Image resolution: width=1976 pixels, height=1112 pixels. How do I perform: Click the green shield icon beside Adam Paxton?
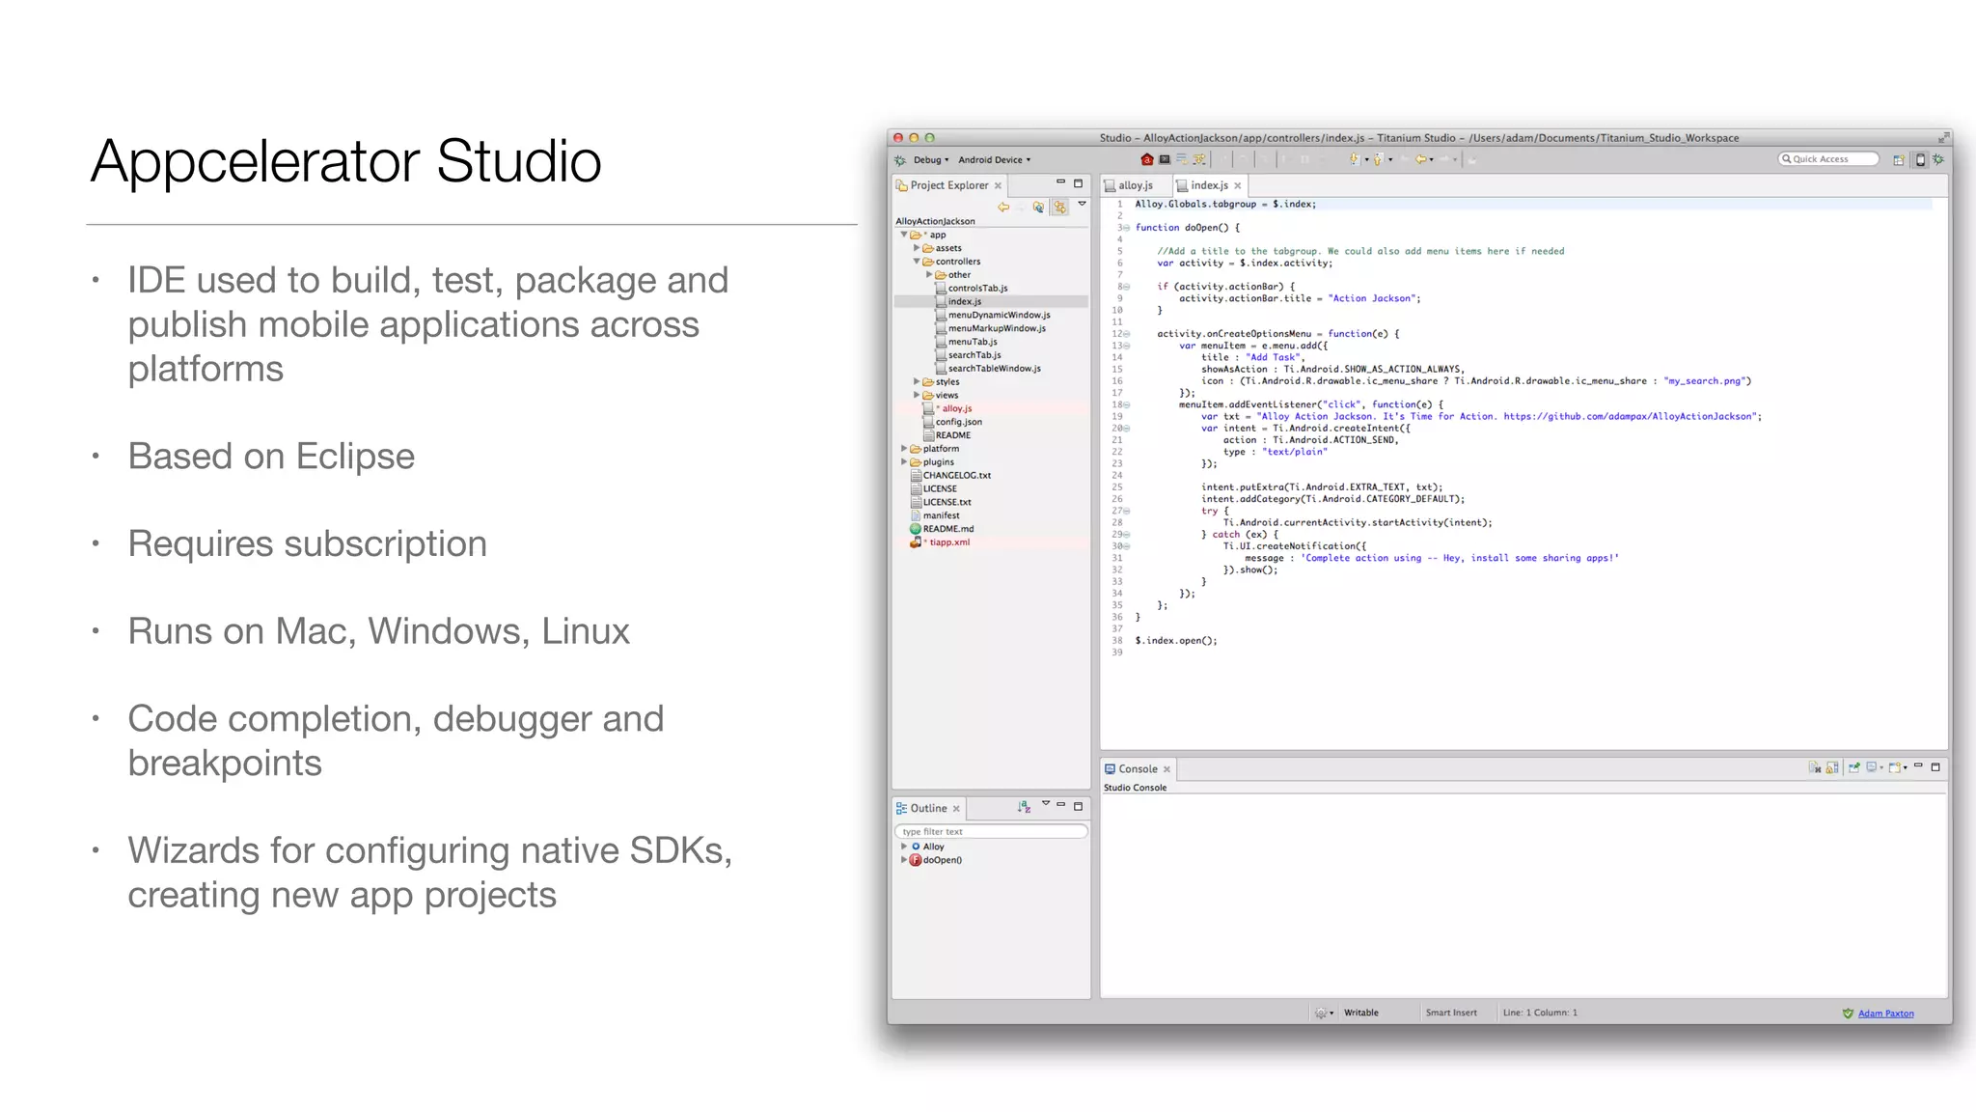[x=1848, y=1014]
